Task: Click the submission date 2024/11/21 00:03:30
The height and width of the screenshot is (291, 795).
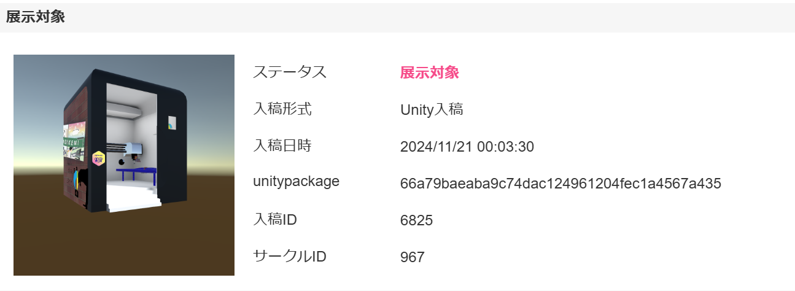Action: [467, 147]
